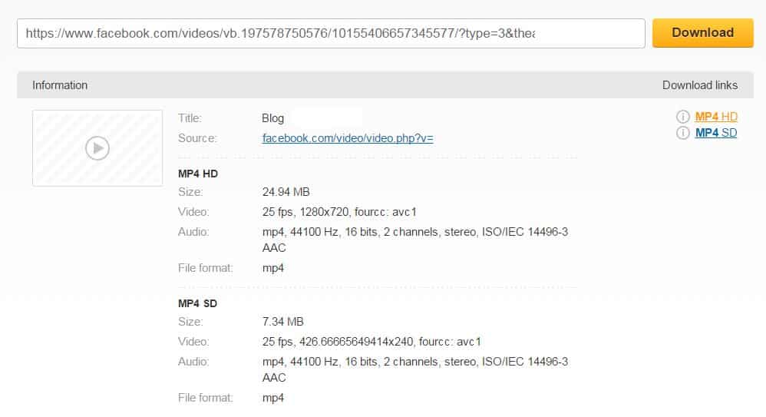Select the 7.34 MB size value

[282, 322]
